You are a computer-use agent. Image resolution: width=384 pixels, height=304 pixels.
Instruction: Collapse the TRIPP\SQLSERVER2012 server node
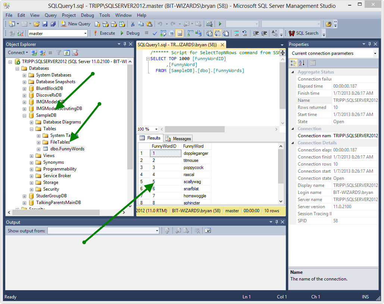pyautogui.click(x=10, y=62)
